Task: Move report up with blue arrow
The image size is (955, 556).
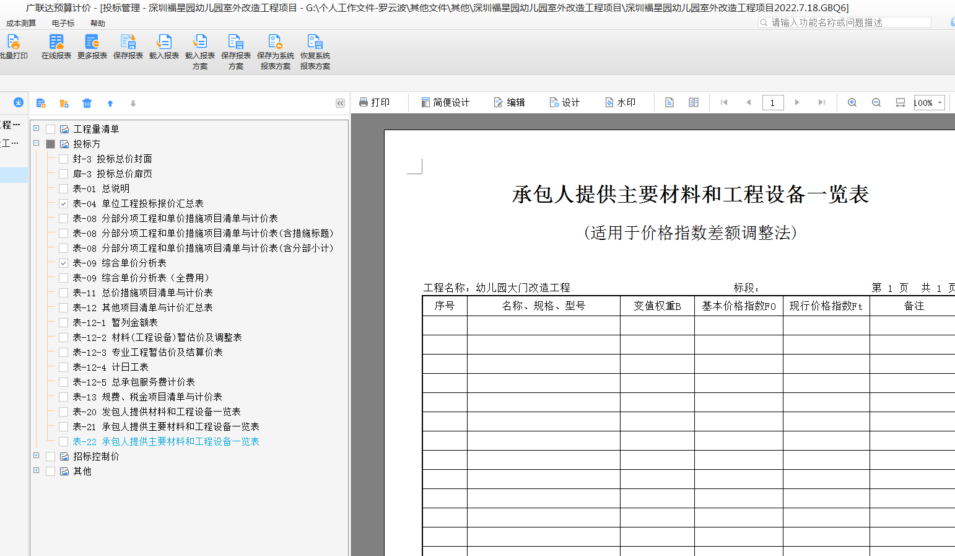Action: [110, 104]
